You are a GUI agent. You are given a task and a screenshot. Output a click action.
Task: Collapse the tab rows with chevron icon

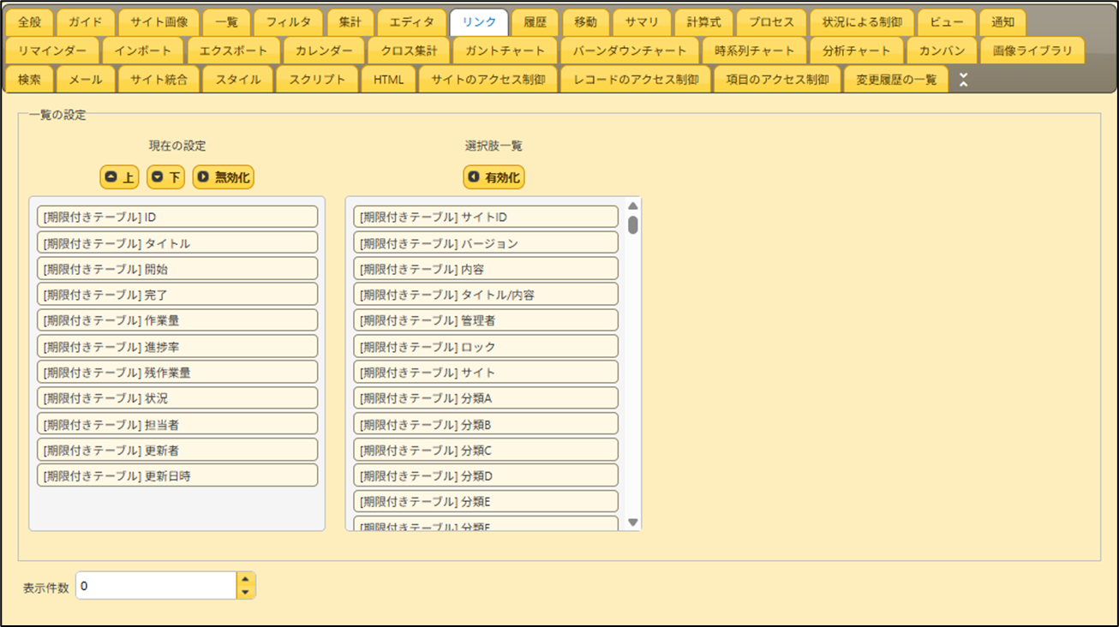coord(964,81)
